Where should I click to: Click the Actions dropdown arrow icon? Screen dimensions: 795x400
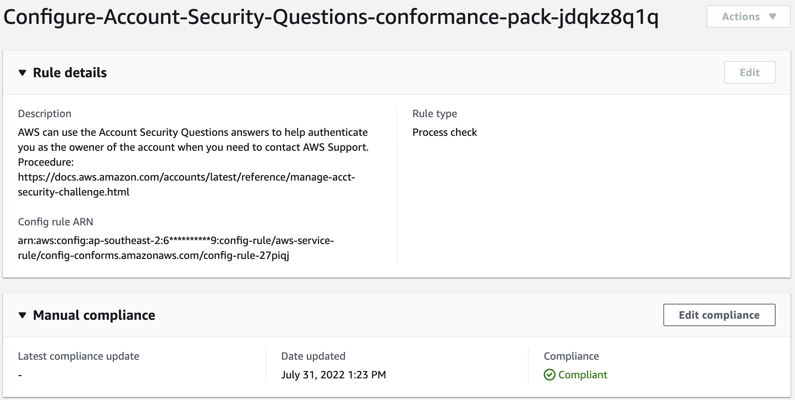773,17
